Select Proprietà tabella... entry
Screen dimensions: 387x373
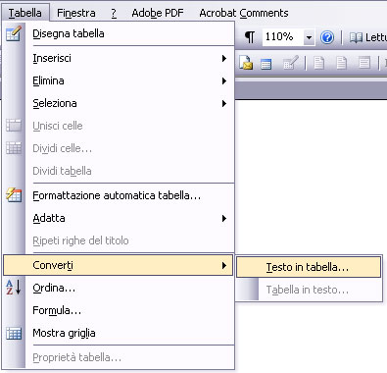pyautogui.click(x=118, y=357)
